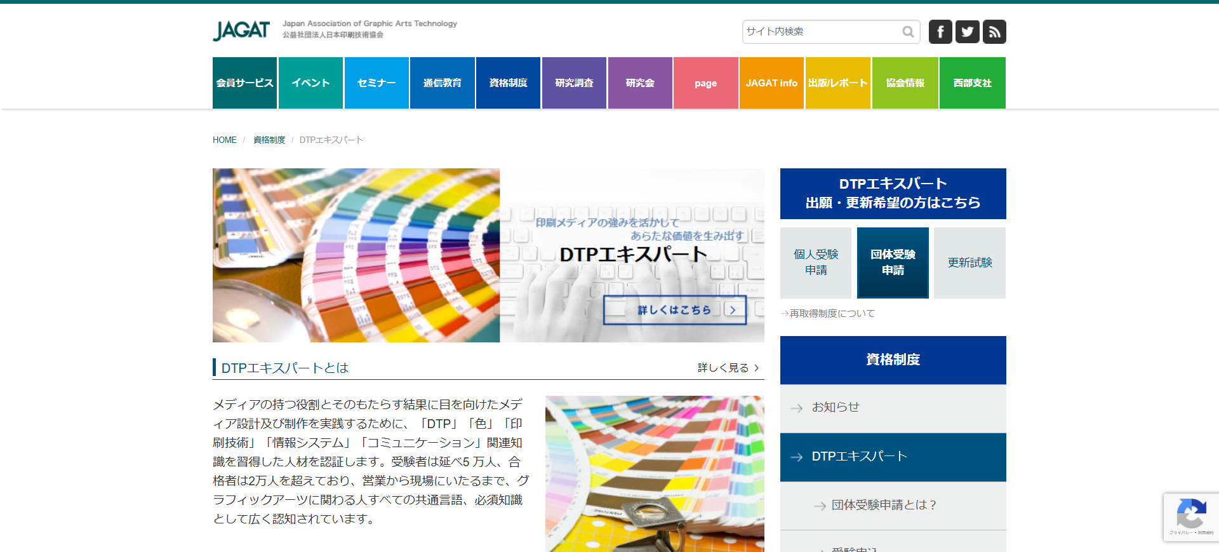
Task: Click the Japan Association of Graphic Arts Technology text
Action: 370,24
